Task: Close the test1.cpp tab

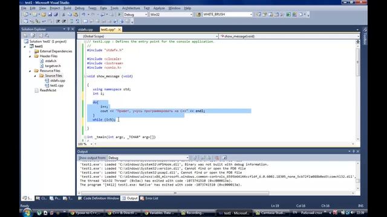Action: click(120, 30)
